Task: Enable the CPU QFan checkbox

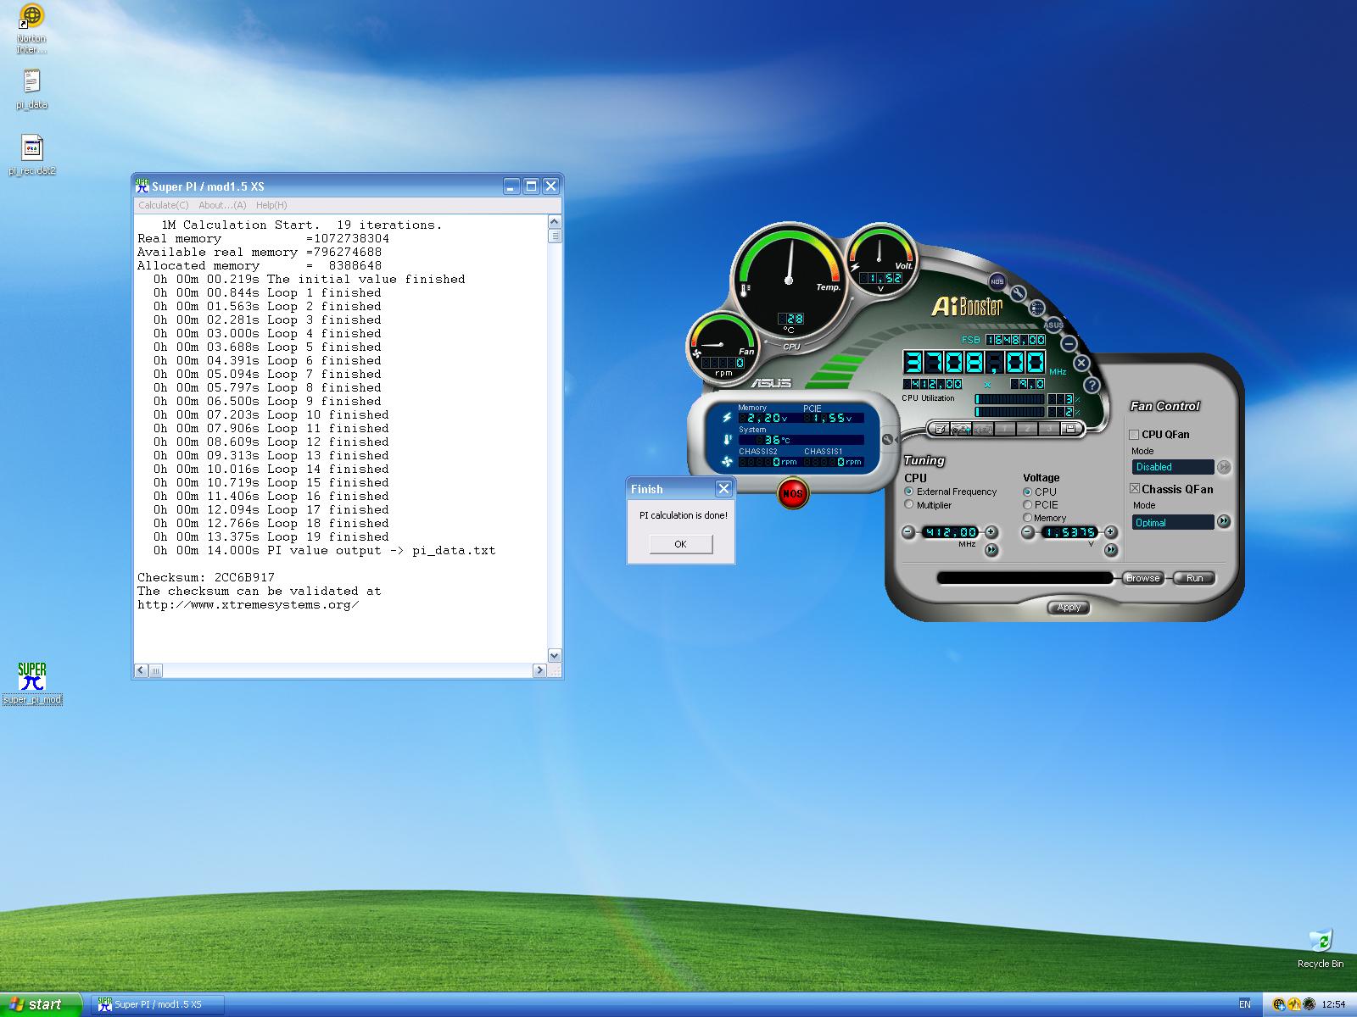Action: point(1134,435)
